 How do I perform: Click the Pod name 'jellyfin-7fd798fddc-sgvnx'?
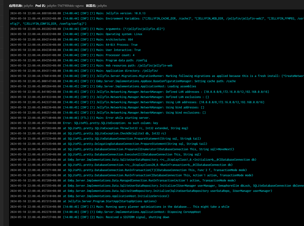pos(65,6)
